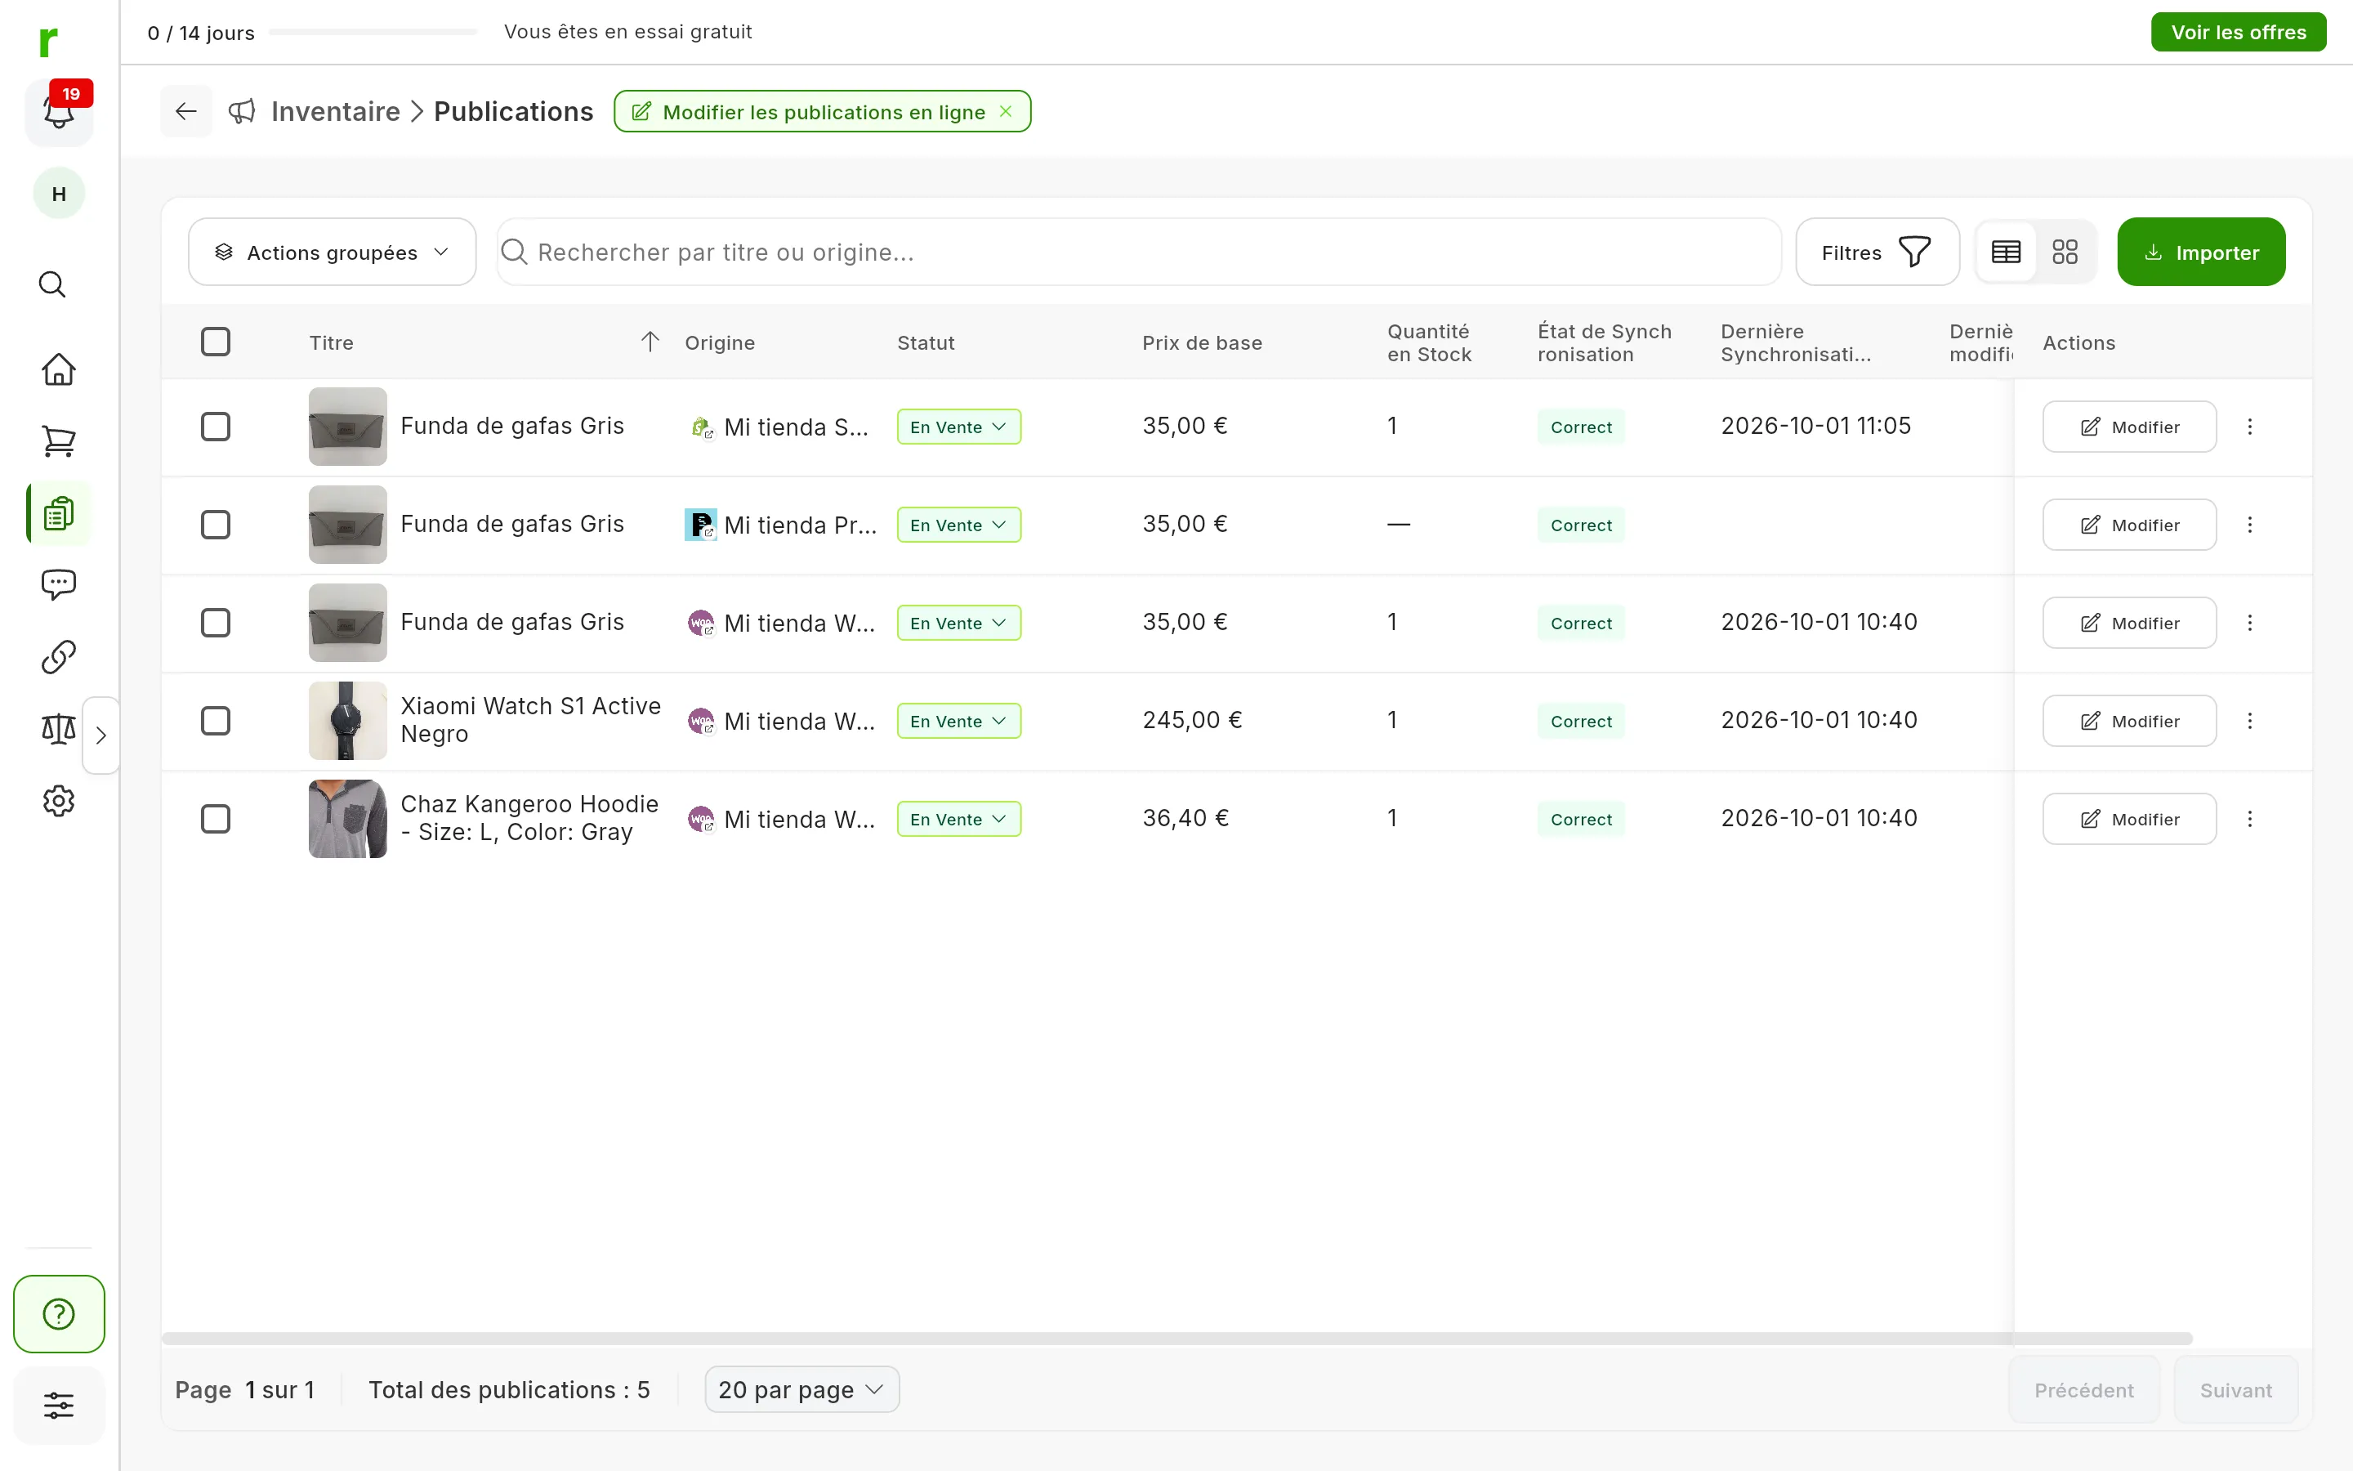Open the notifications bell with 19 badge
Viewport: 2353px width, 1471px height.
pos(58,111)
